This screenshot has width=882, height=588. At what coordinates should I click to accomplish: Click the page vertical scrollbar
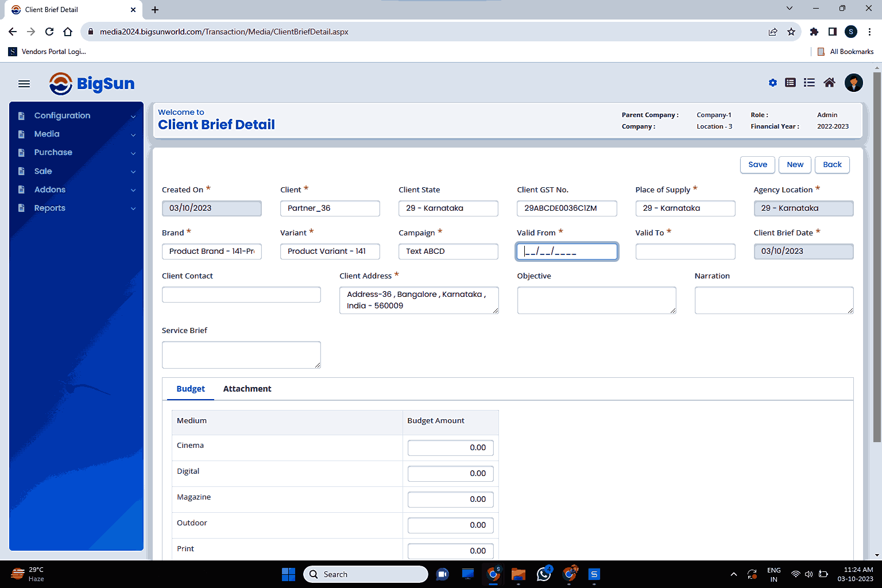876,258
